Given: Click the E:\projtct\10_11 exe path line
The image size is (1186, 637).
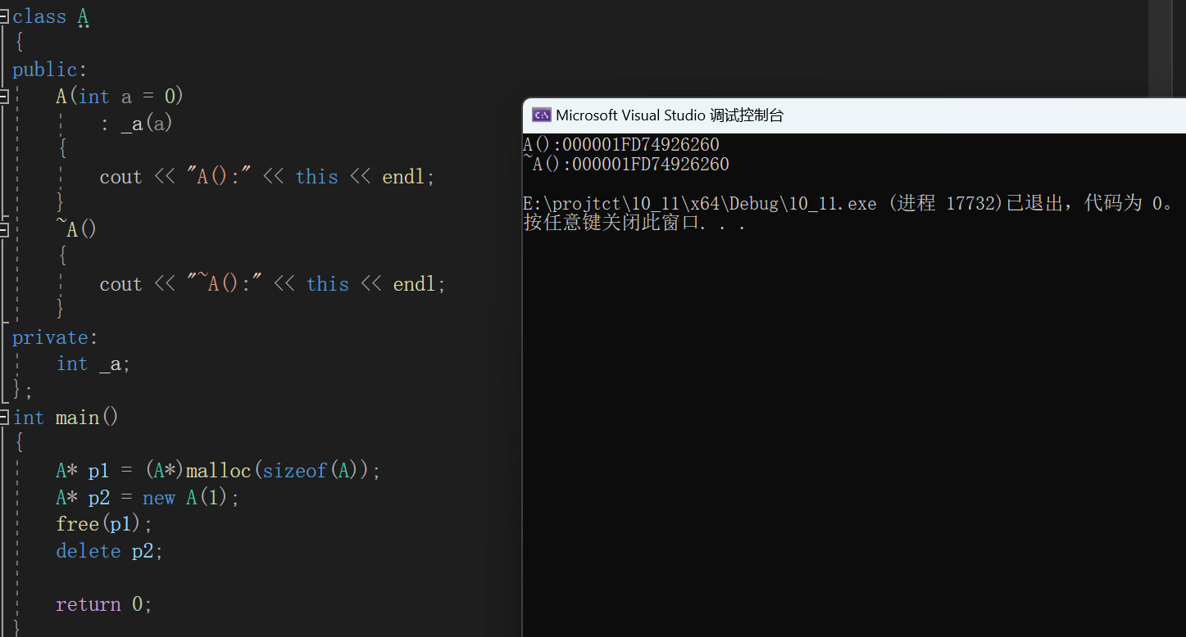Looking at the screenshot, I should coord(849,203).
